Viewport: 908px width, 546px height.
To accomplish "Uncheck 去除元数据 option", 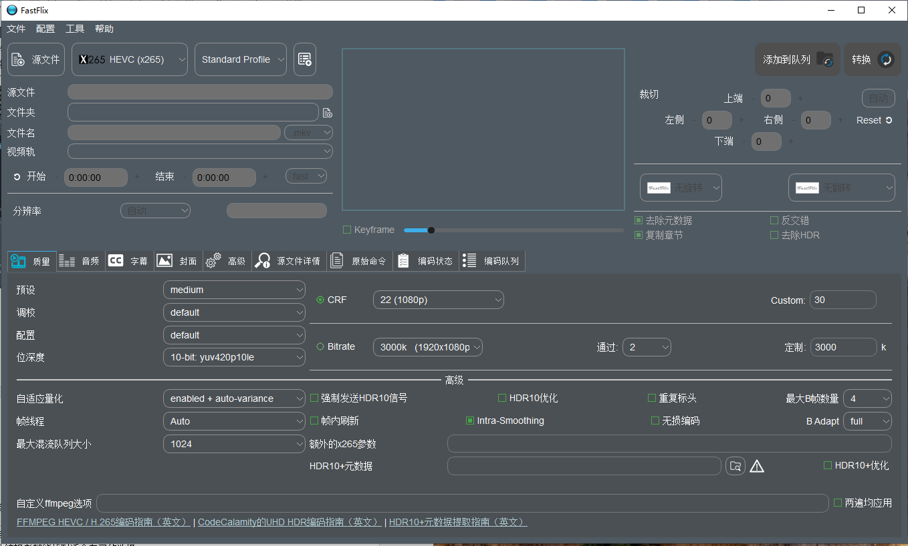I will pos(639,220).
